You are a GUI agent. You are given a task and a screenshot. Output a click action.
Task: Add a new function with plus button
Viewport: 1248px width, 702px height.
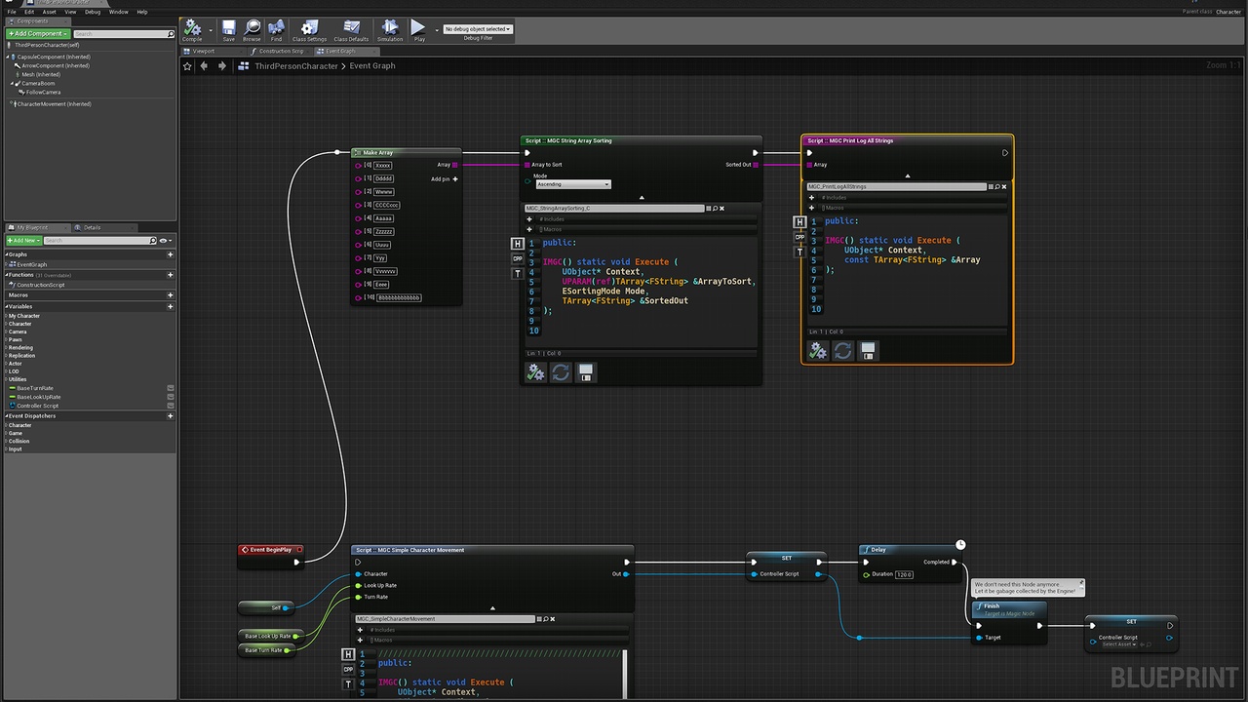tap(171, 275)
